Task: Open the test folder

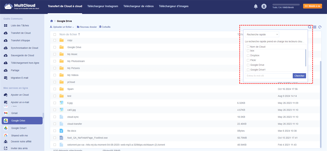Action: [69, 96]
